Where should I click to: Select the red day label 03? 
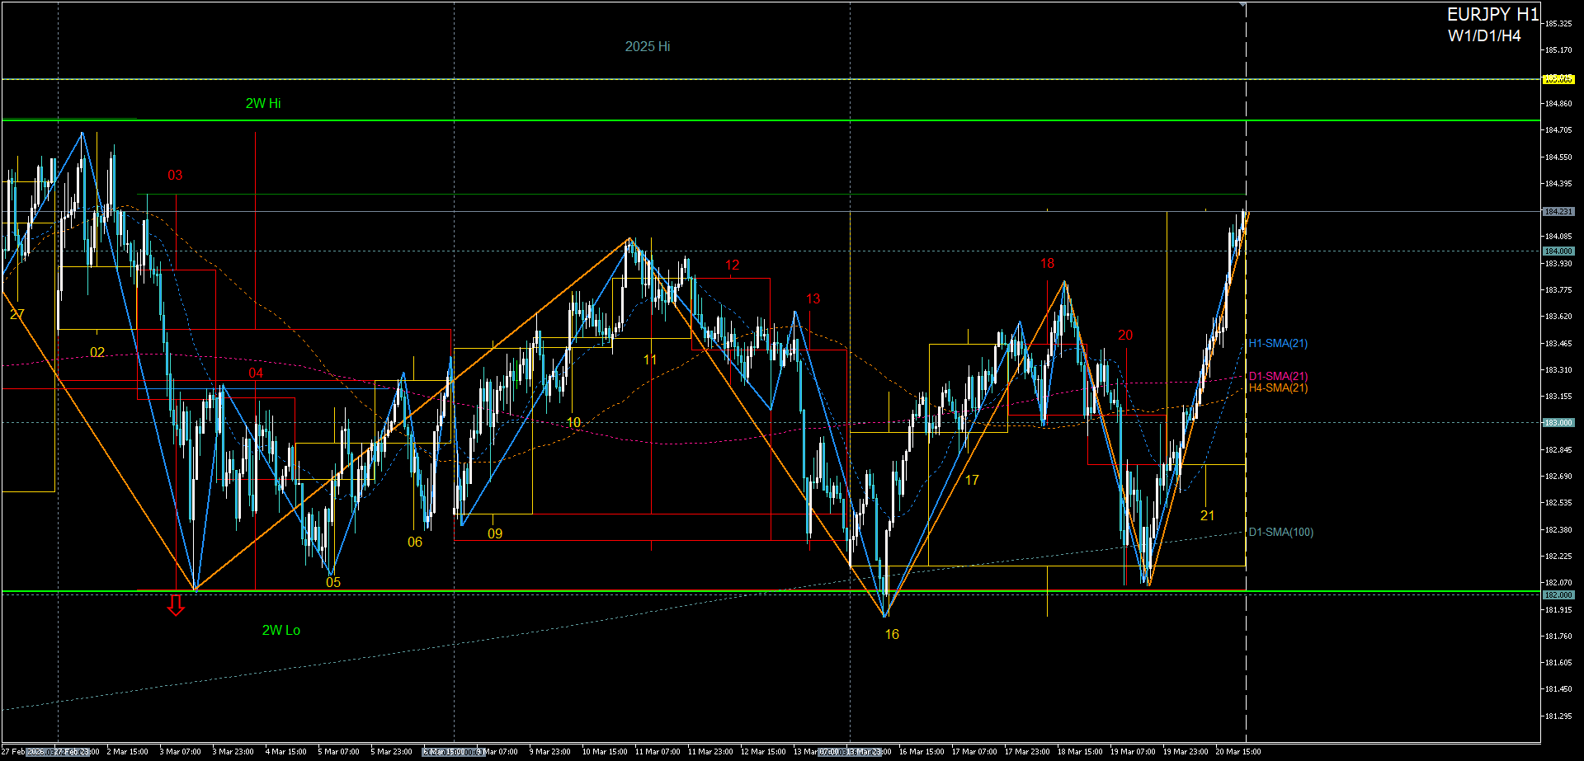(175, 176)
